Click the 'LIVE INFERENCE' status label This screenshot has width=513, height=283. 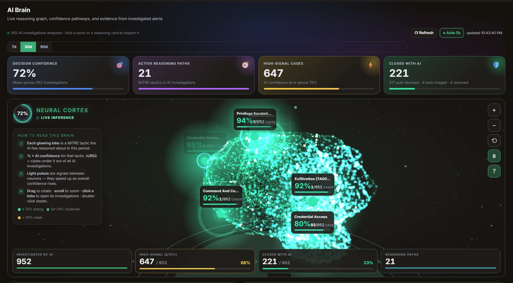pyautogui.click(x=57, y=118)
